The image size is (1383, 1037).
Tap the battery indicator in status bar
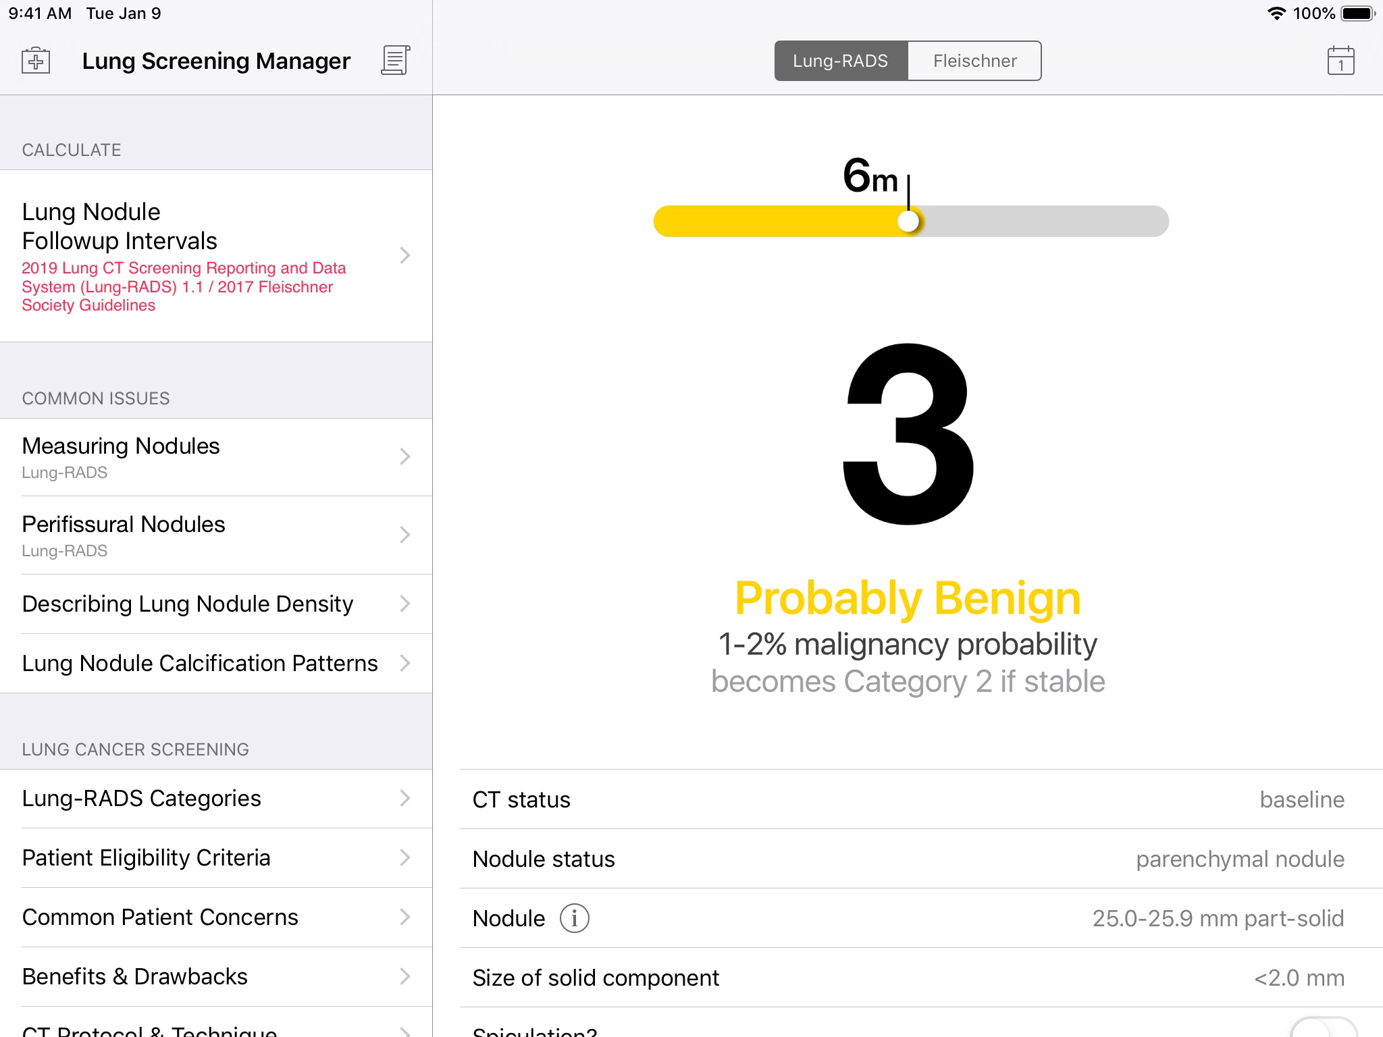pyautogui.click(x=1357, y=14)
